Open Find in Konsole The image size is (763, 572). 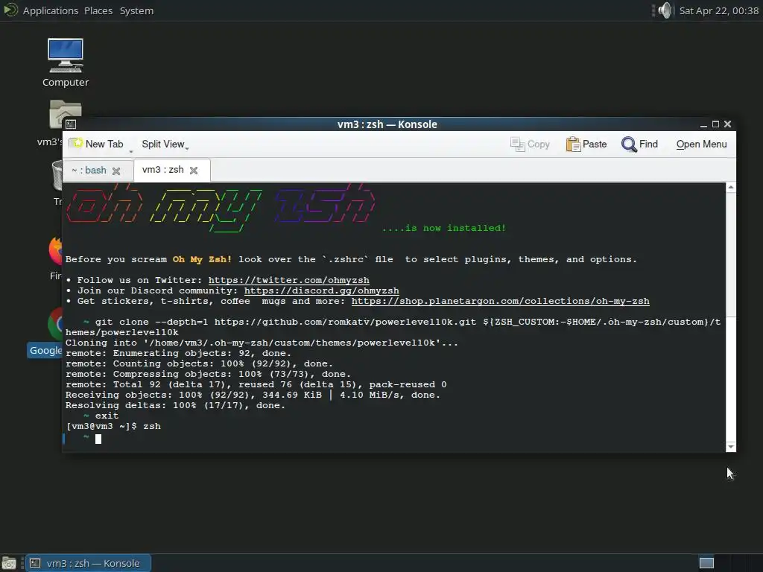pos(639,144)
